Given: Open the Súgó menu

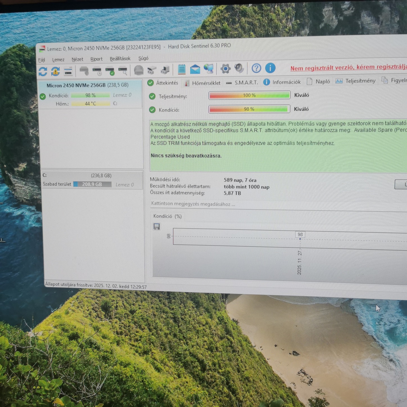Looking at the screenshot, I should point(143,58).
